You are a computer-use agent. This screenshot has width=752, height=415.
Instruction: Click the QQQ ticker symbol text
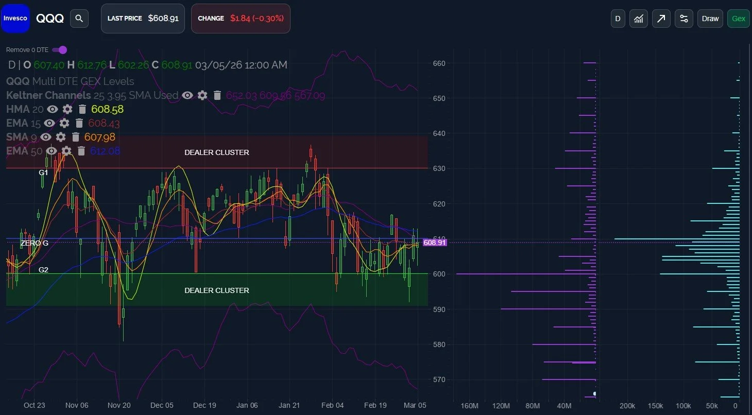pyautogui.click(x=50, y=19)
